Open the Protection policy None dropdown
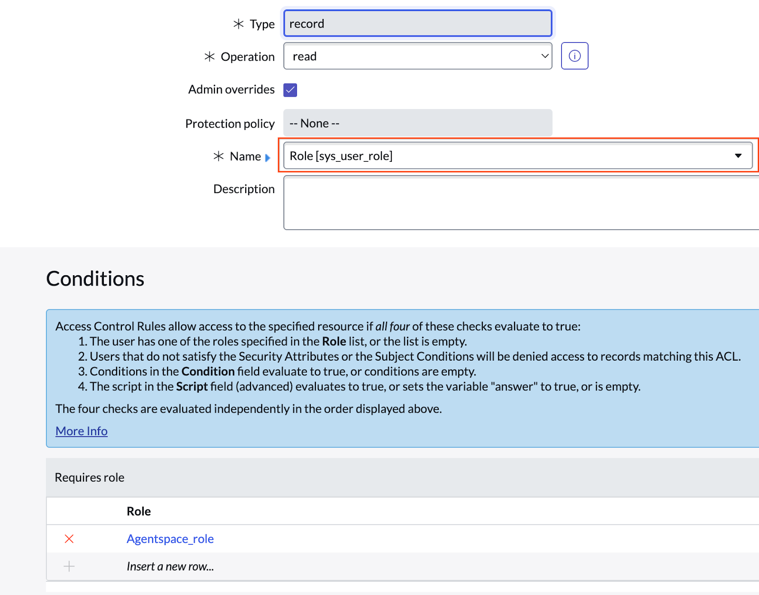 tap(417, 123)
